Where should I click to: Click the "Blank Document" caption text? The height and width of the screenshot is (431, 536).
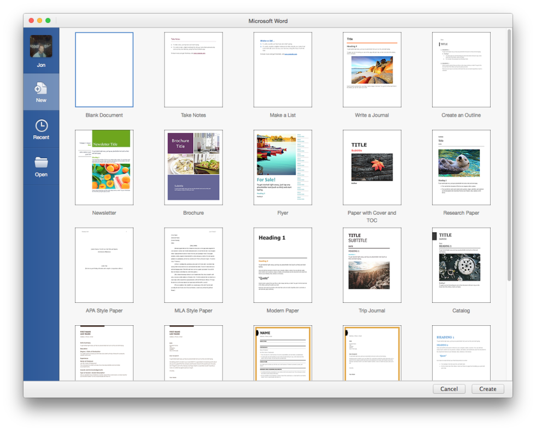(x=104, y=116)
